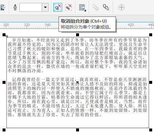Select the middle-left selection handle

[4, 82]
